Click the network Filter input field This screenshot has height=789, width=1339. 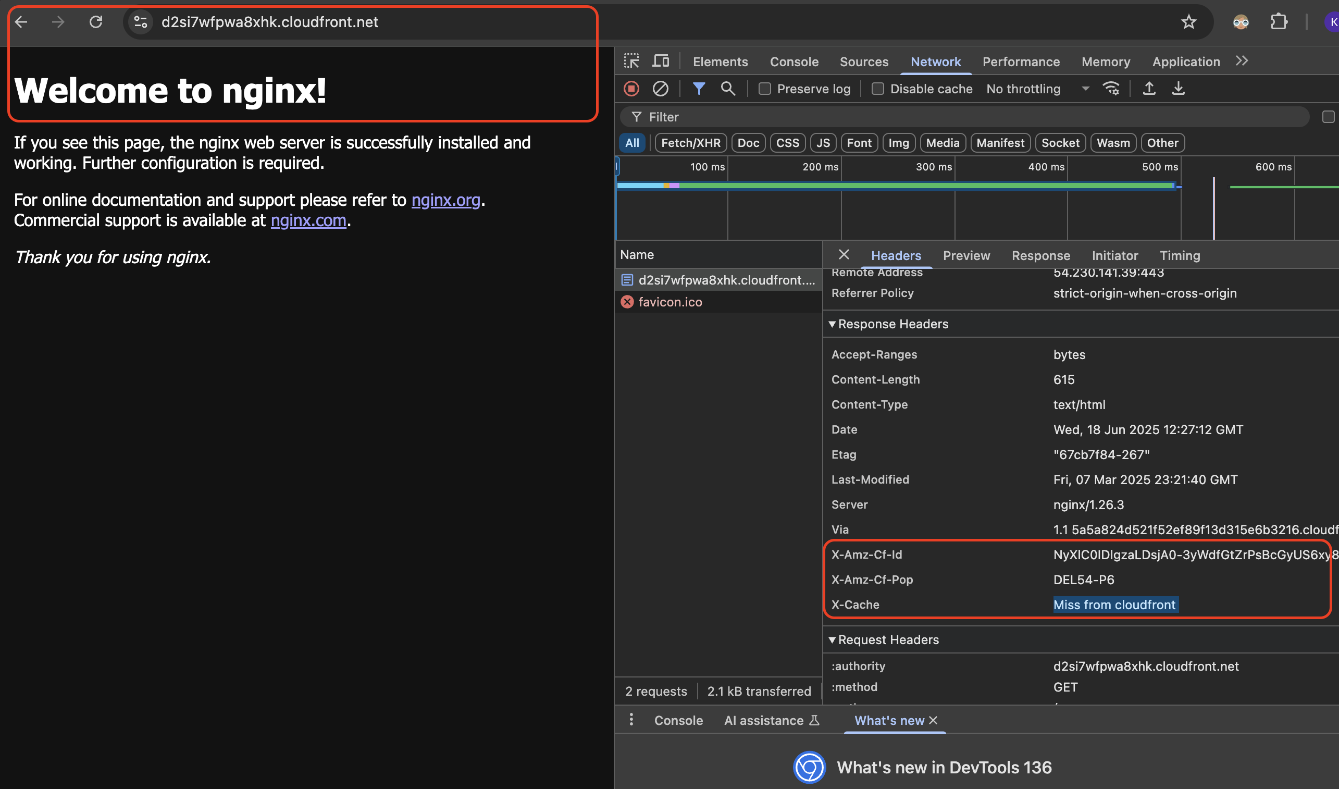(x=964, y=117)
